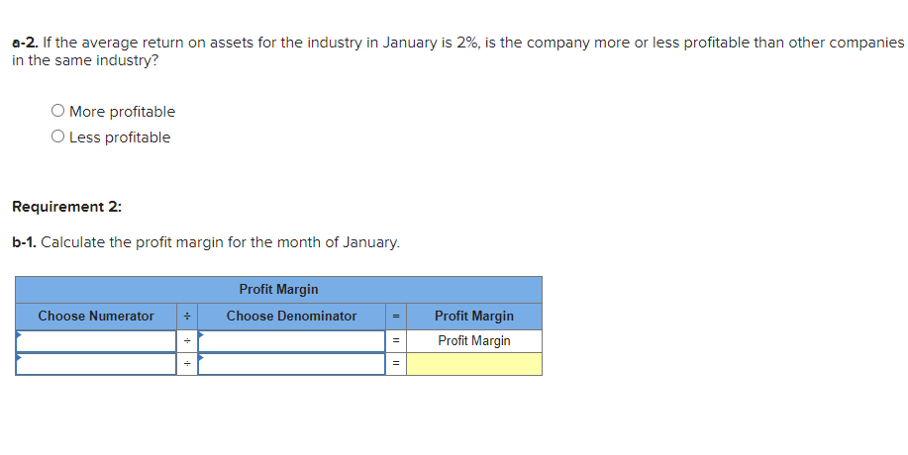Click the yellow profit margin result cell

point(474,364)
